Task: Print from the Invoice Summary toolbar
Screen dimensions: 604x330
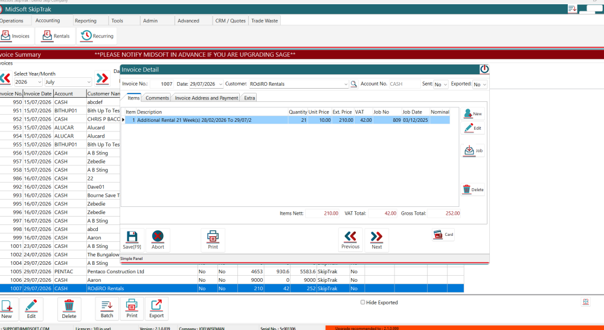Action: pos(132,309)
